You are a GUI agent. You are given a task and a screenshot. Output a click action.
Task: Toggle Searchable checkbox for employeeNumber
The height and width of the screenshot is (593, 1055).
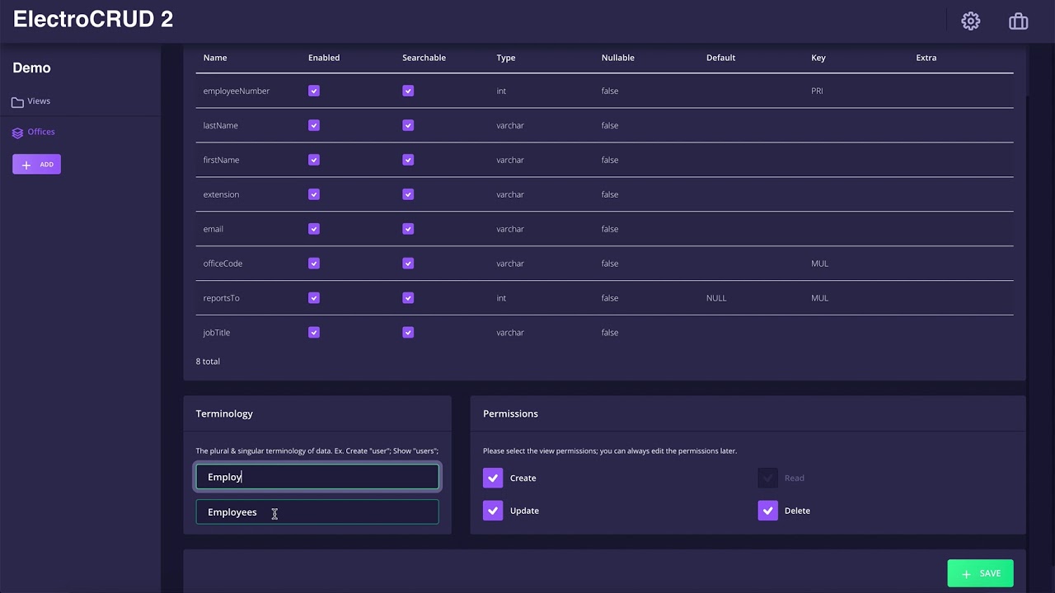(x=408, y=91)
